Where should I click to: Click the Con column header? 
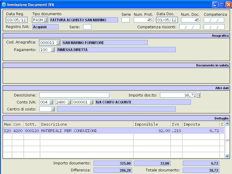click(18, 124)
